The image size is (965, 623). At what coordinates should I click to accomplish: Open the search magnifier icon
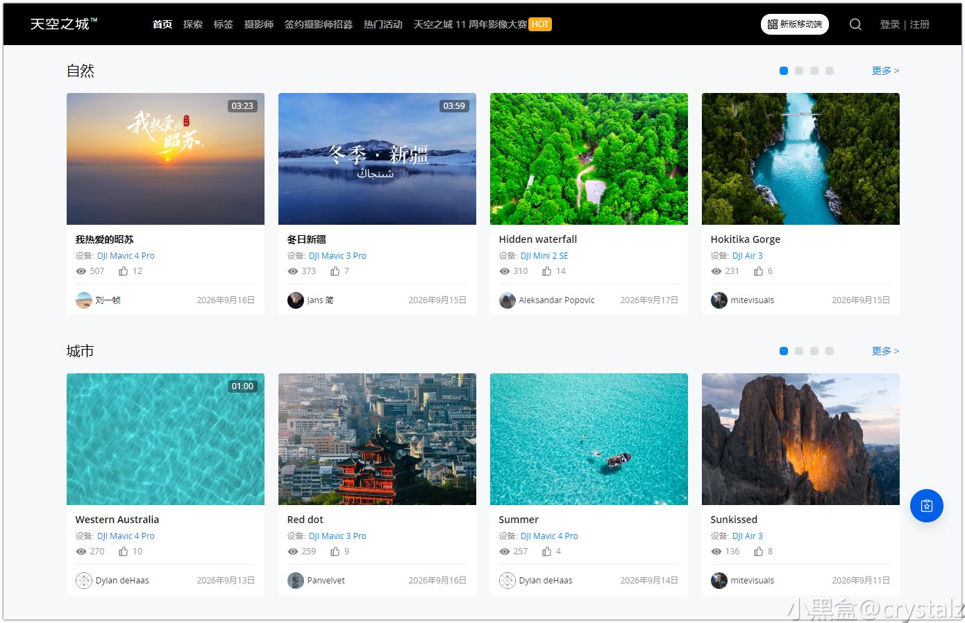click(x=855, y=24)
